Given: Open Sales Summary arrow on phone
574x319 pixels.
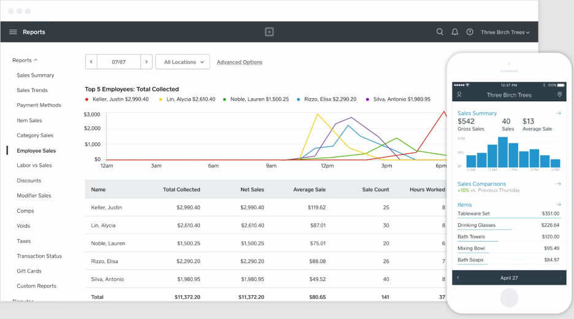Looking at the screenshot, I should click(x=559, y=113).
